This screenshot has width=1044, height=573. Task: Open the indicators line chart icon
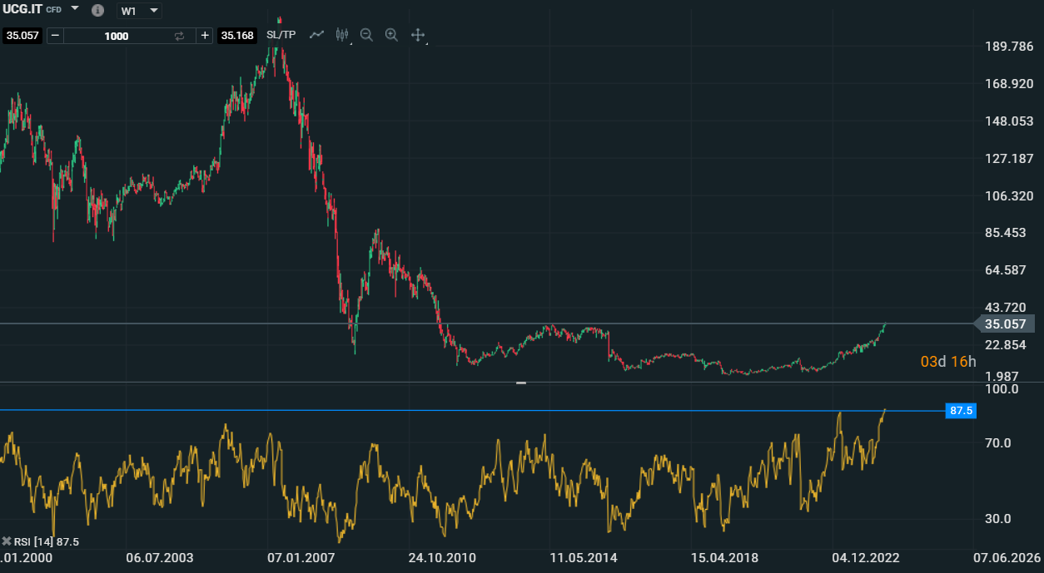pos(317,35)
